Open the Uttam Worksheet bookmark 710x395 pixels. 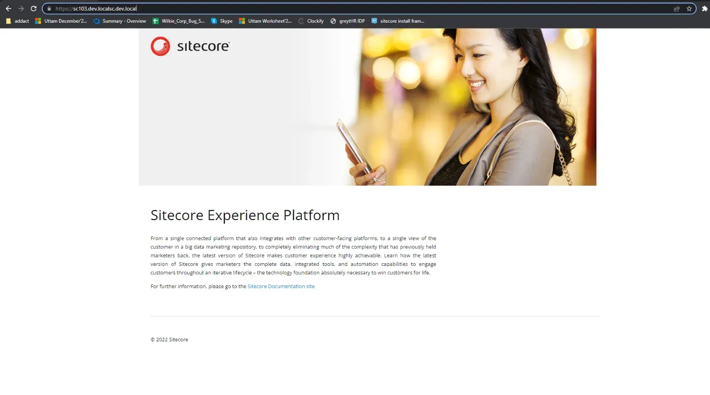coord(265,21)
